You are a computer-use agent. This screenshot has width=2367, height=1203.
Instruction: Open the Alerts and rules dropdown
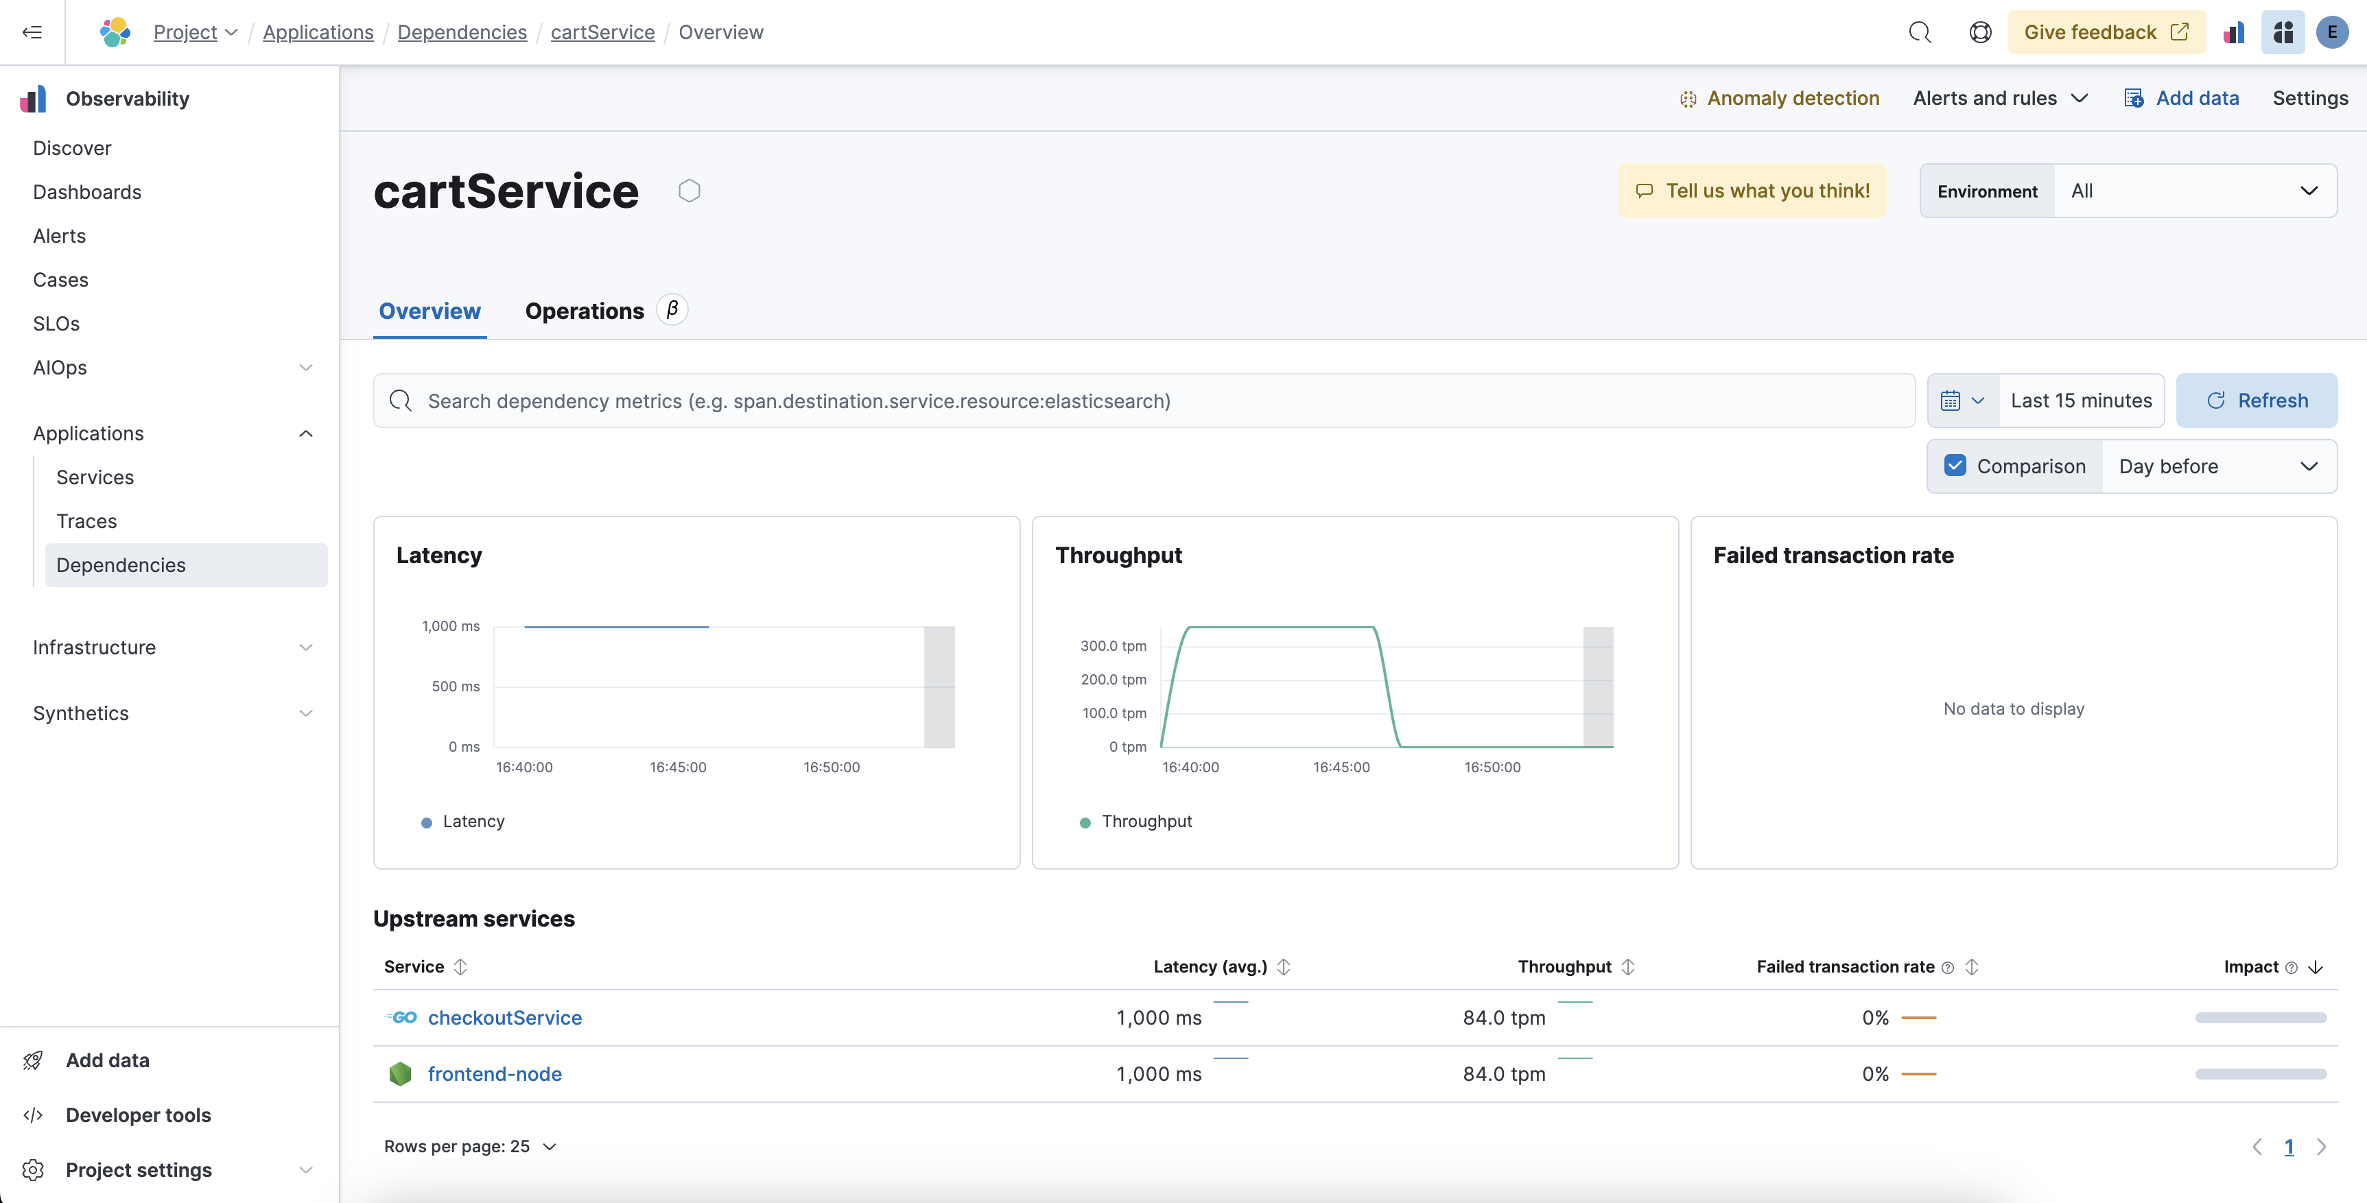(2001, 98)
